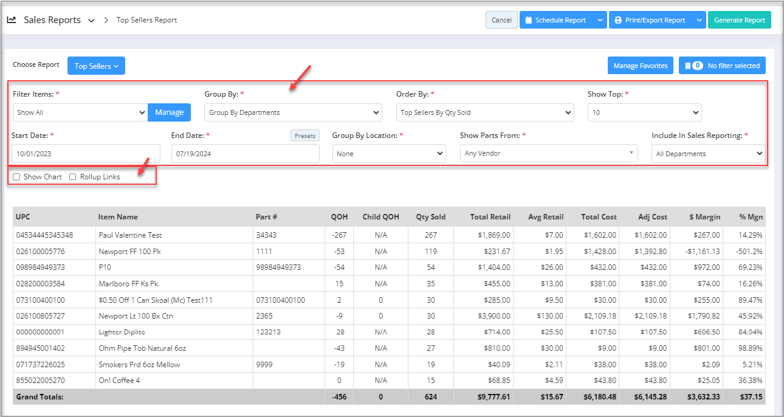The image size is (784, 417).
Task: Click Smokers Prd 6oz Mellow item
Action: pyautogui.click(x=139, y=365)
